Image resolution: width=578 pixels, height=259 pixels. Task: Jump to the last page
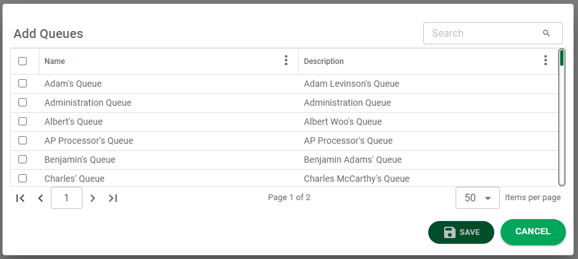113,198
